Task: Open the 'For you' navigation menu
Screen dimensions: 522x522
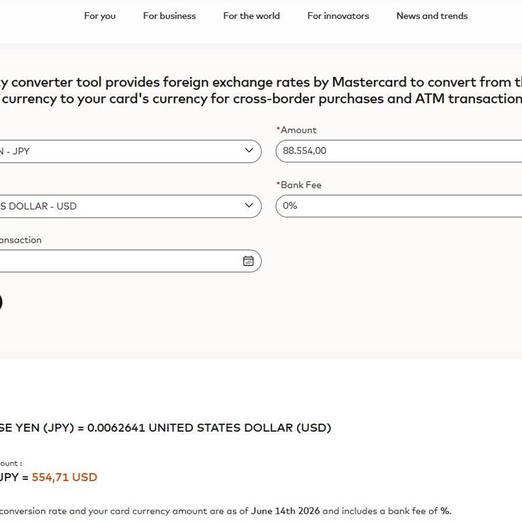Action: point(99,16)
